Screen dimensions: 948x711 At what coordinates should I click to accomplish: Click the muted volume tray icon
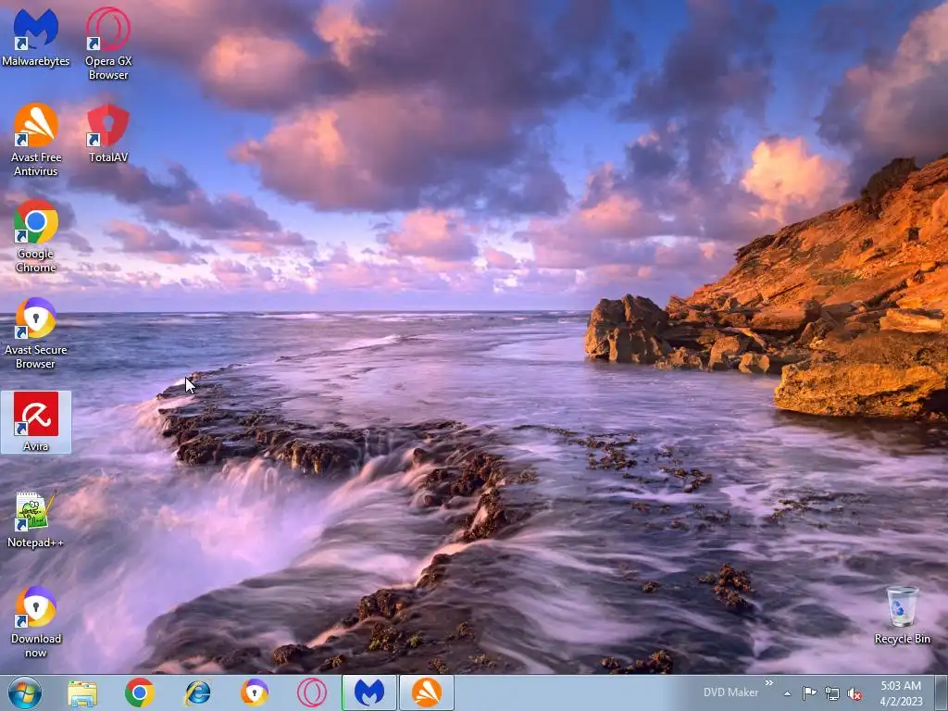coord(854,694)
